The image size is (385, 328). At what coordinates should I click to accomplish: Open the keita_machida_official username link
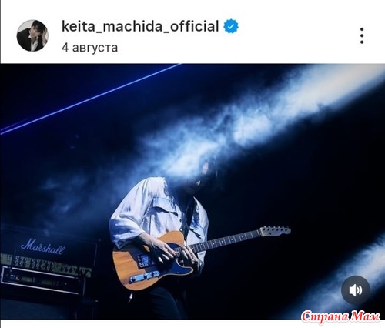(140, 26)
